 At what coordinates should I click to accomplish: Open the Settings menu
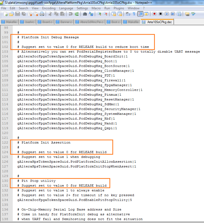(x=82, y=8)
